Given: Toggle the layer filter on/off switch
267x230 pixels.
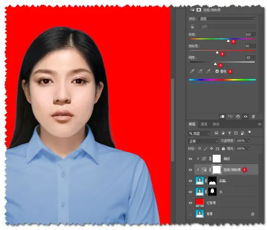Looking at the screenshot, I should [249, 133].
